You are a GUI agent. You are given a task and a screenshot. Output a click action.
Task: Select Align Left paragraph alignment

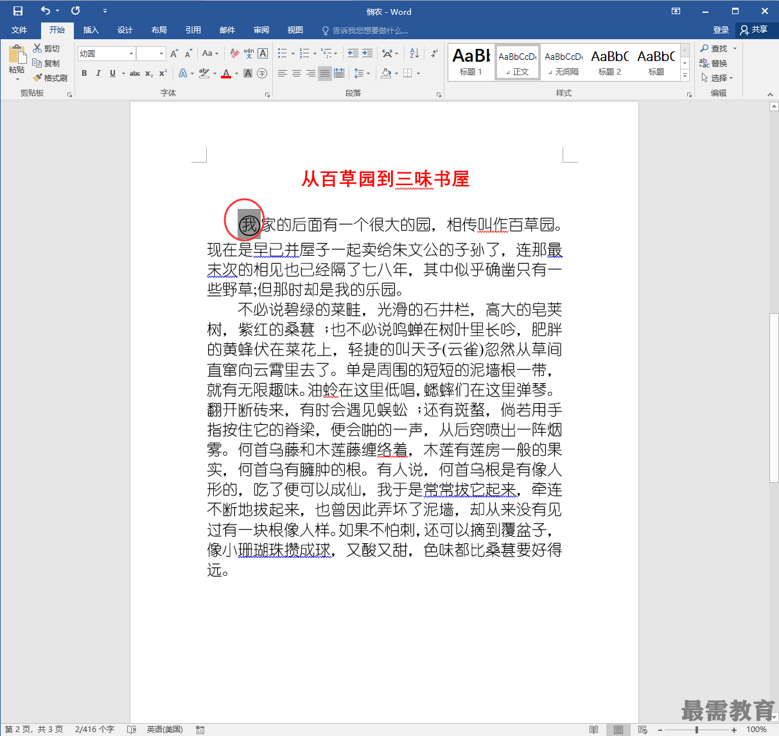tap(283, 73)
